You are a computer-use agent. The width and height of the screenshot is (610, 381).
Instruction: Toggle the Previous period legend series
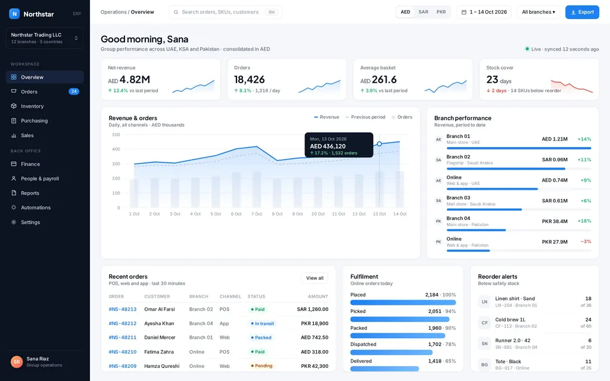[365, 117]
